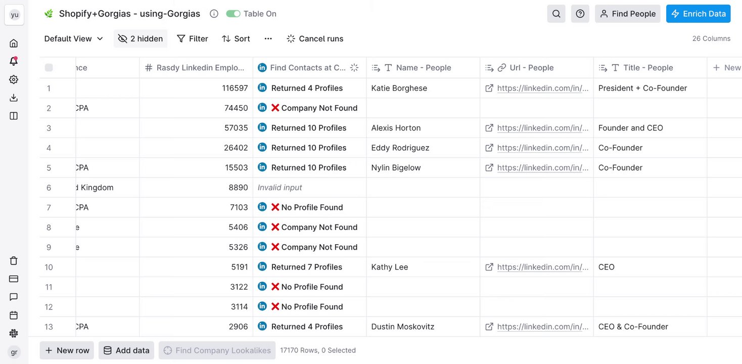Screen dimensions: 742x364
Task: Click the search magnifier icon
Action: tap(556, 14)
